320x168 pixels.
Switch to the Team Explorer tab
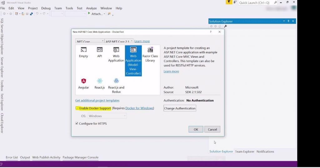245,151
